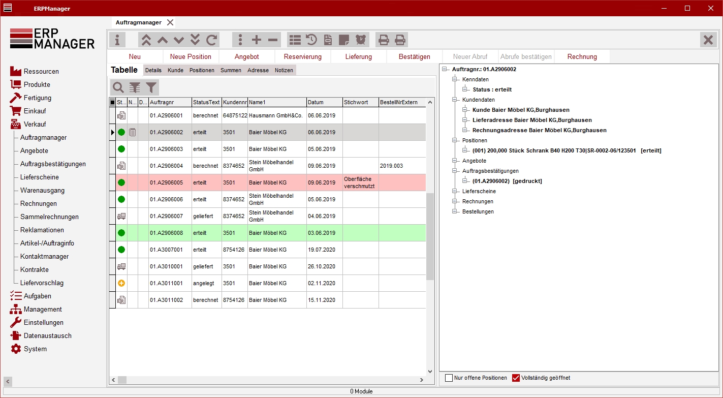Switch to the Details tab

153,70
